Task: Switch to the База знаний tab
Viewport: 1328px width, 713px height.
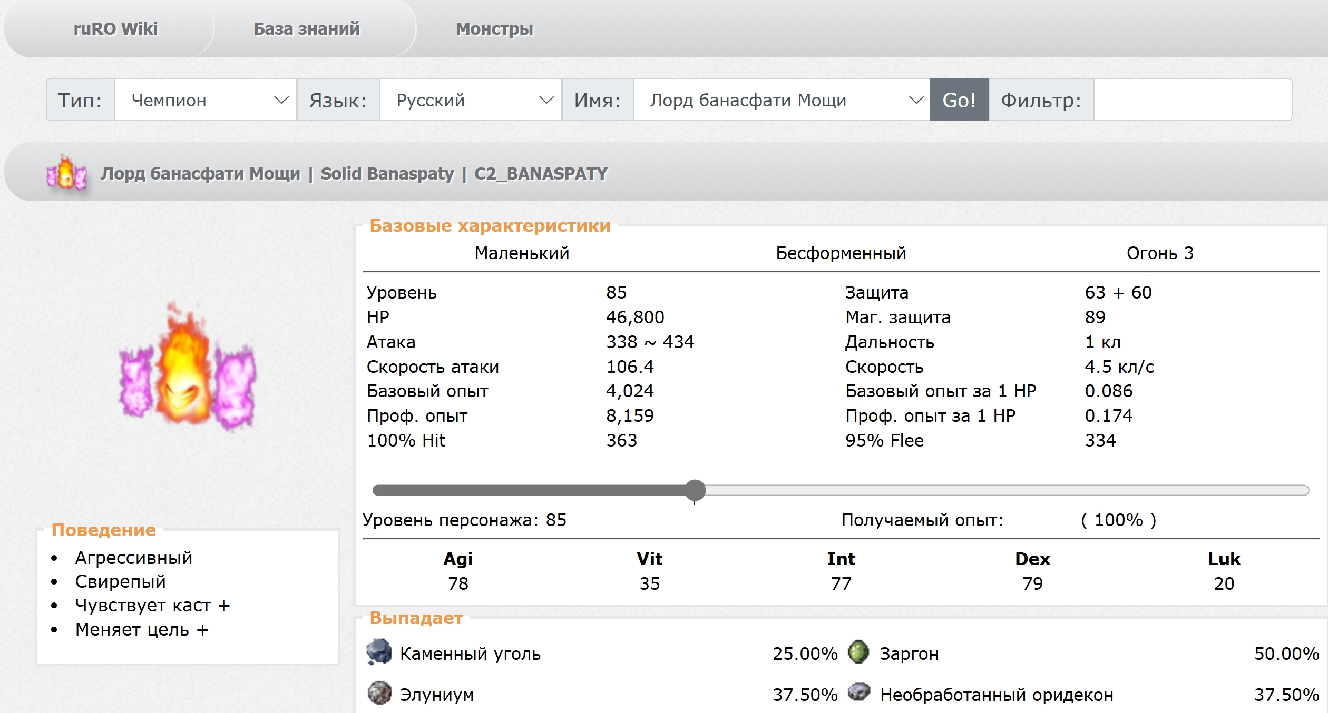Action: pyautogui.click(x=307, y=29)
